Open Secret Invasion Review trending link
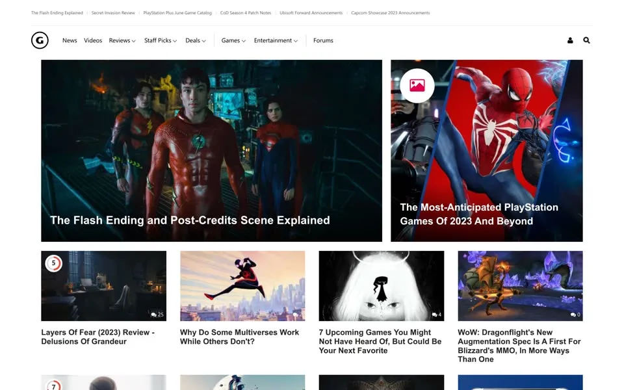This screenshot has width=624, height=390. click(x=113, y=13)
